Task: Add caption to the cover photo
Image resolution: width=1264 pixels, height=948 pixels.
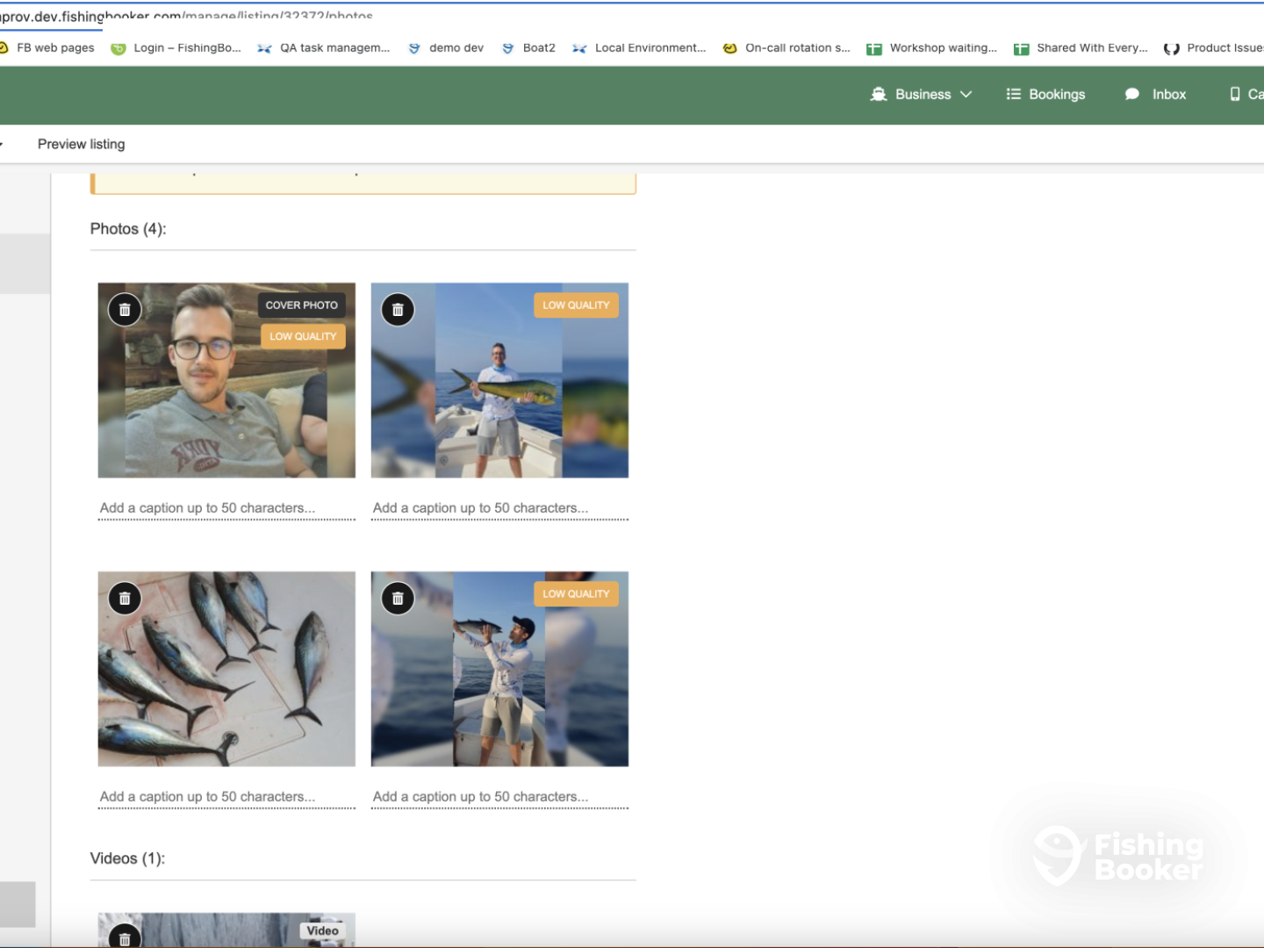Action: 226,508
